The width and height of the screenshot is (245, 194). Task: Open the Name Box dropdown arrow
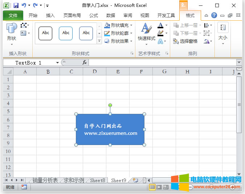[57, 63]
